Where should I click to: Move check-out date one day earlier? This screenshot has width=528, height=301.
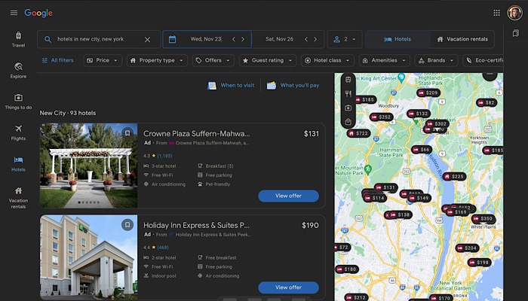click(306, 39)
